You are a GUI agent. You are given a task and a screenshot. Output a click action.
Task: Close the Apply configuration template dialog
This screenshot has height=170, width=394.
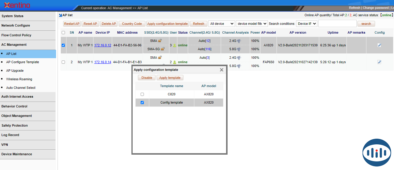point(221,70)
